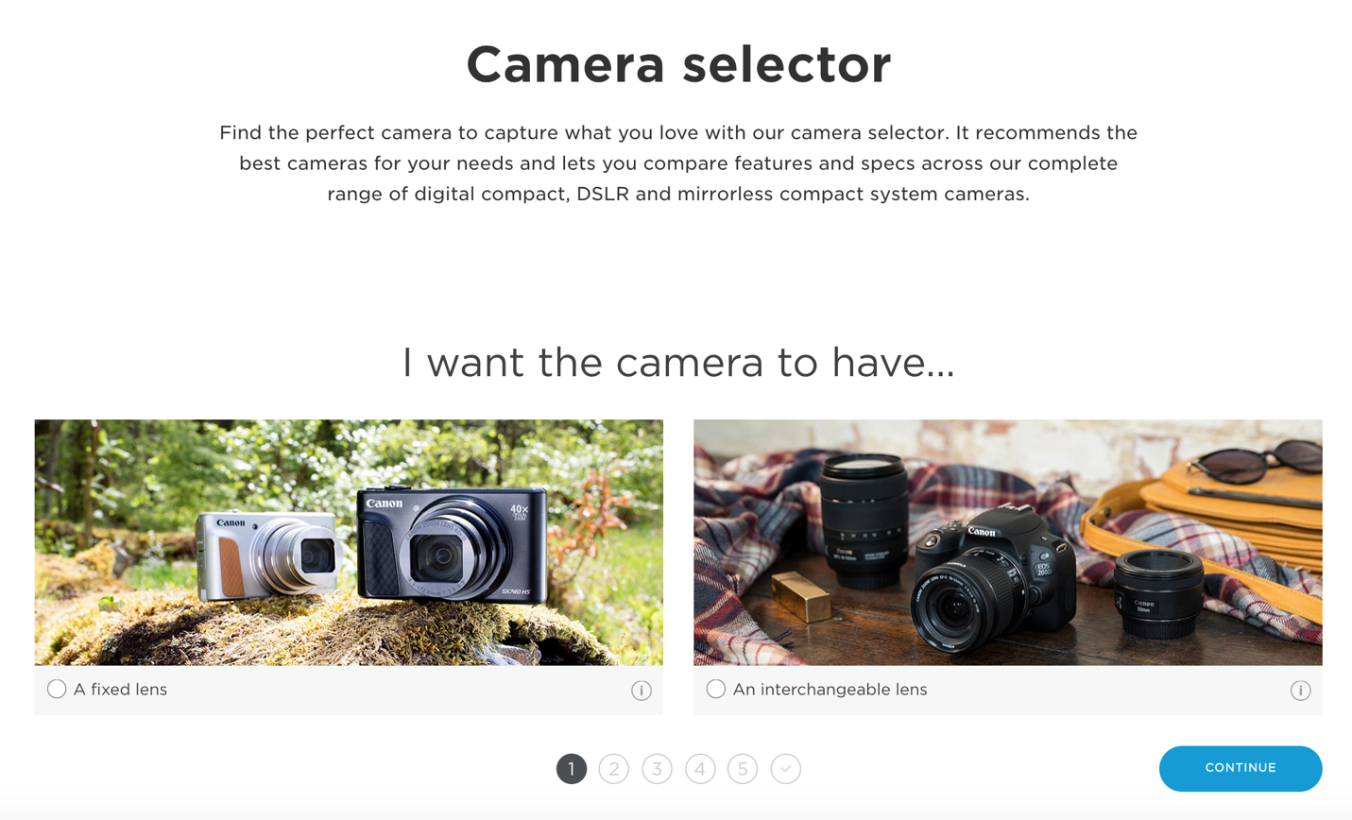Open info icon for interchangeable lens option
1352x820 pixels.
(1300, 691)
